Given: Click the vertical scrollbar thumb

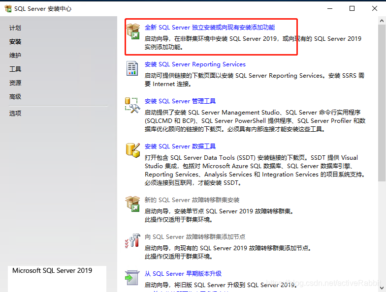Looking at the screenshot, I should pyautogui.click(x=382, y=103).
